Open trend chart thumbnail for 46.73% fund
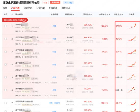Screen dimensions: 140x112 click(132, 39)
